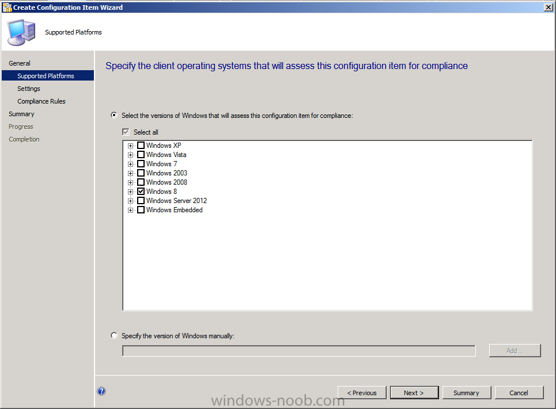Click the disabled Add... button
The height and width of the screenshot is (409, 556).
click(515, 350)
